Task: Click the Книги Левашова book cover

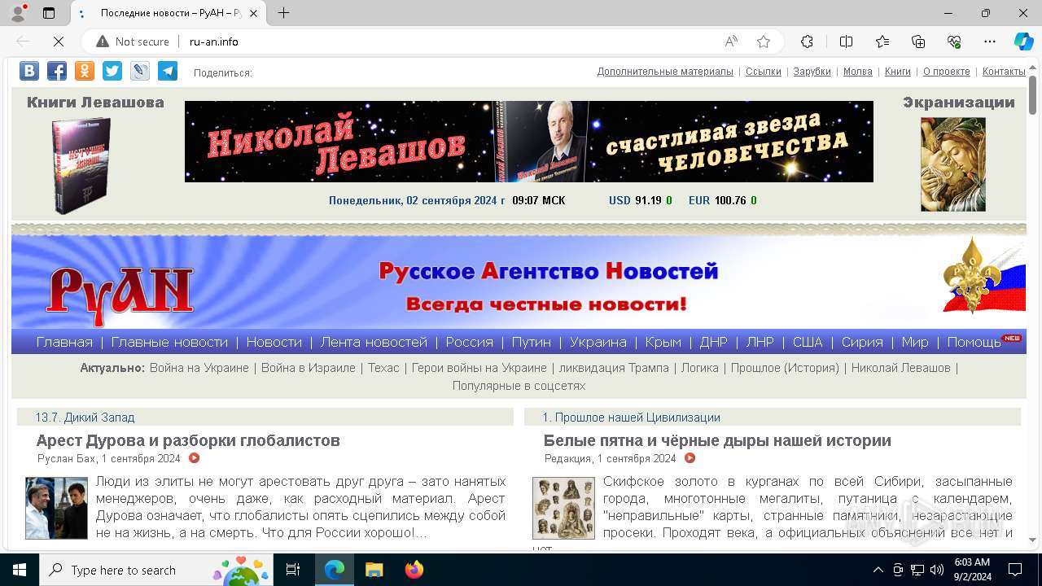Action: [x=81, y=165]
